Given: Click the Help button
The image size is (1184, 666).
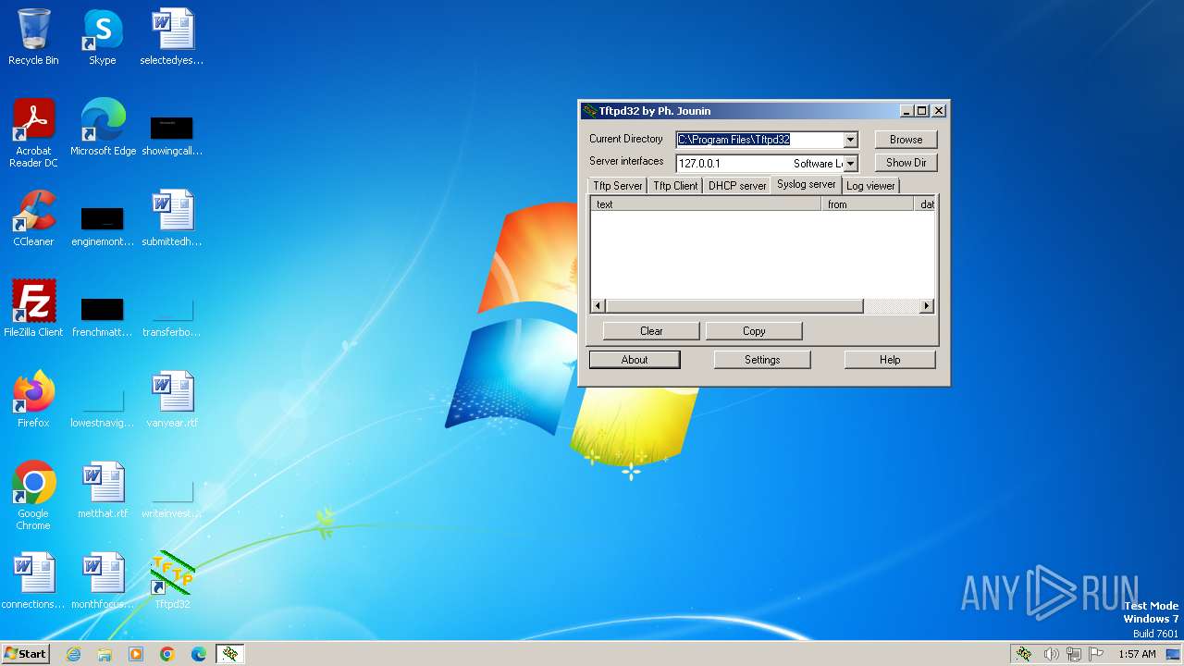Looking at the screenshot, I should pyautogui.click(x=890, y=360).
